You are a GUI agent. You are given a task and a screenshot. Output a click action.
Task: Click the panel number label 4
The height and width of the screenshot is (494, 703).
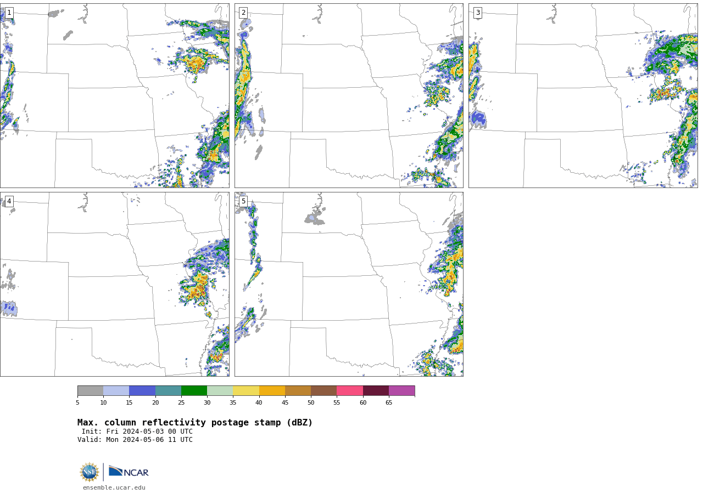pyautogui.click(x=9, y=201)
